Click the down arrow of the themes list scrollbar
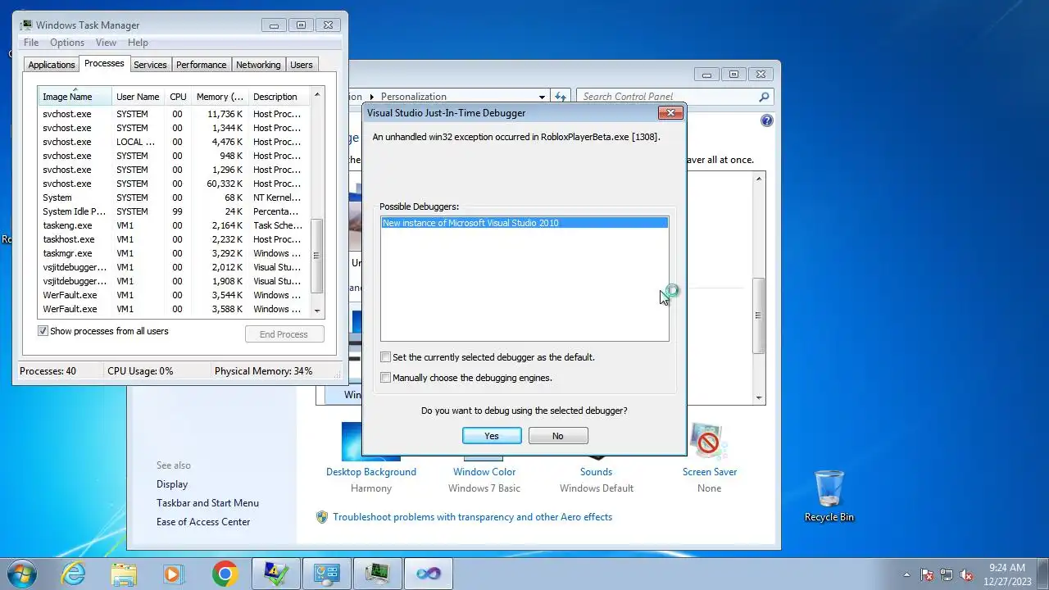 tap(759, 397)
